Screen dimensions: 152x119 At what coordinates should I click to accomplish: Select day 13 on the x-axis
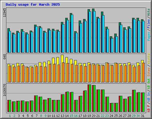pos(62,116)
